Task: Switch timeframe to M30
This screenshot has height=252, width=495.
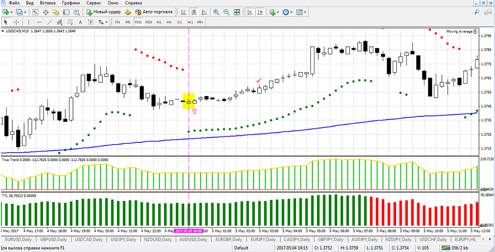Action: (x=149, y=22)
